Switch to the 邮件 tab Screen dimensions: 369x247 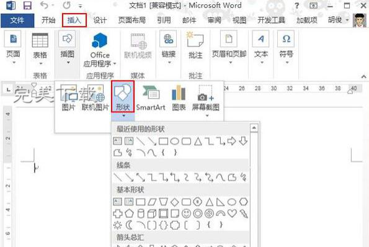tap(189, 20)
